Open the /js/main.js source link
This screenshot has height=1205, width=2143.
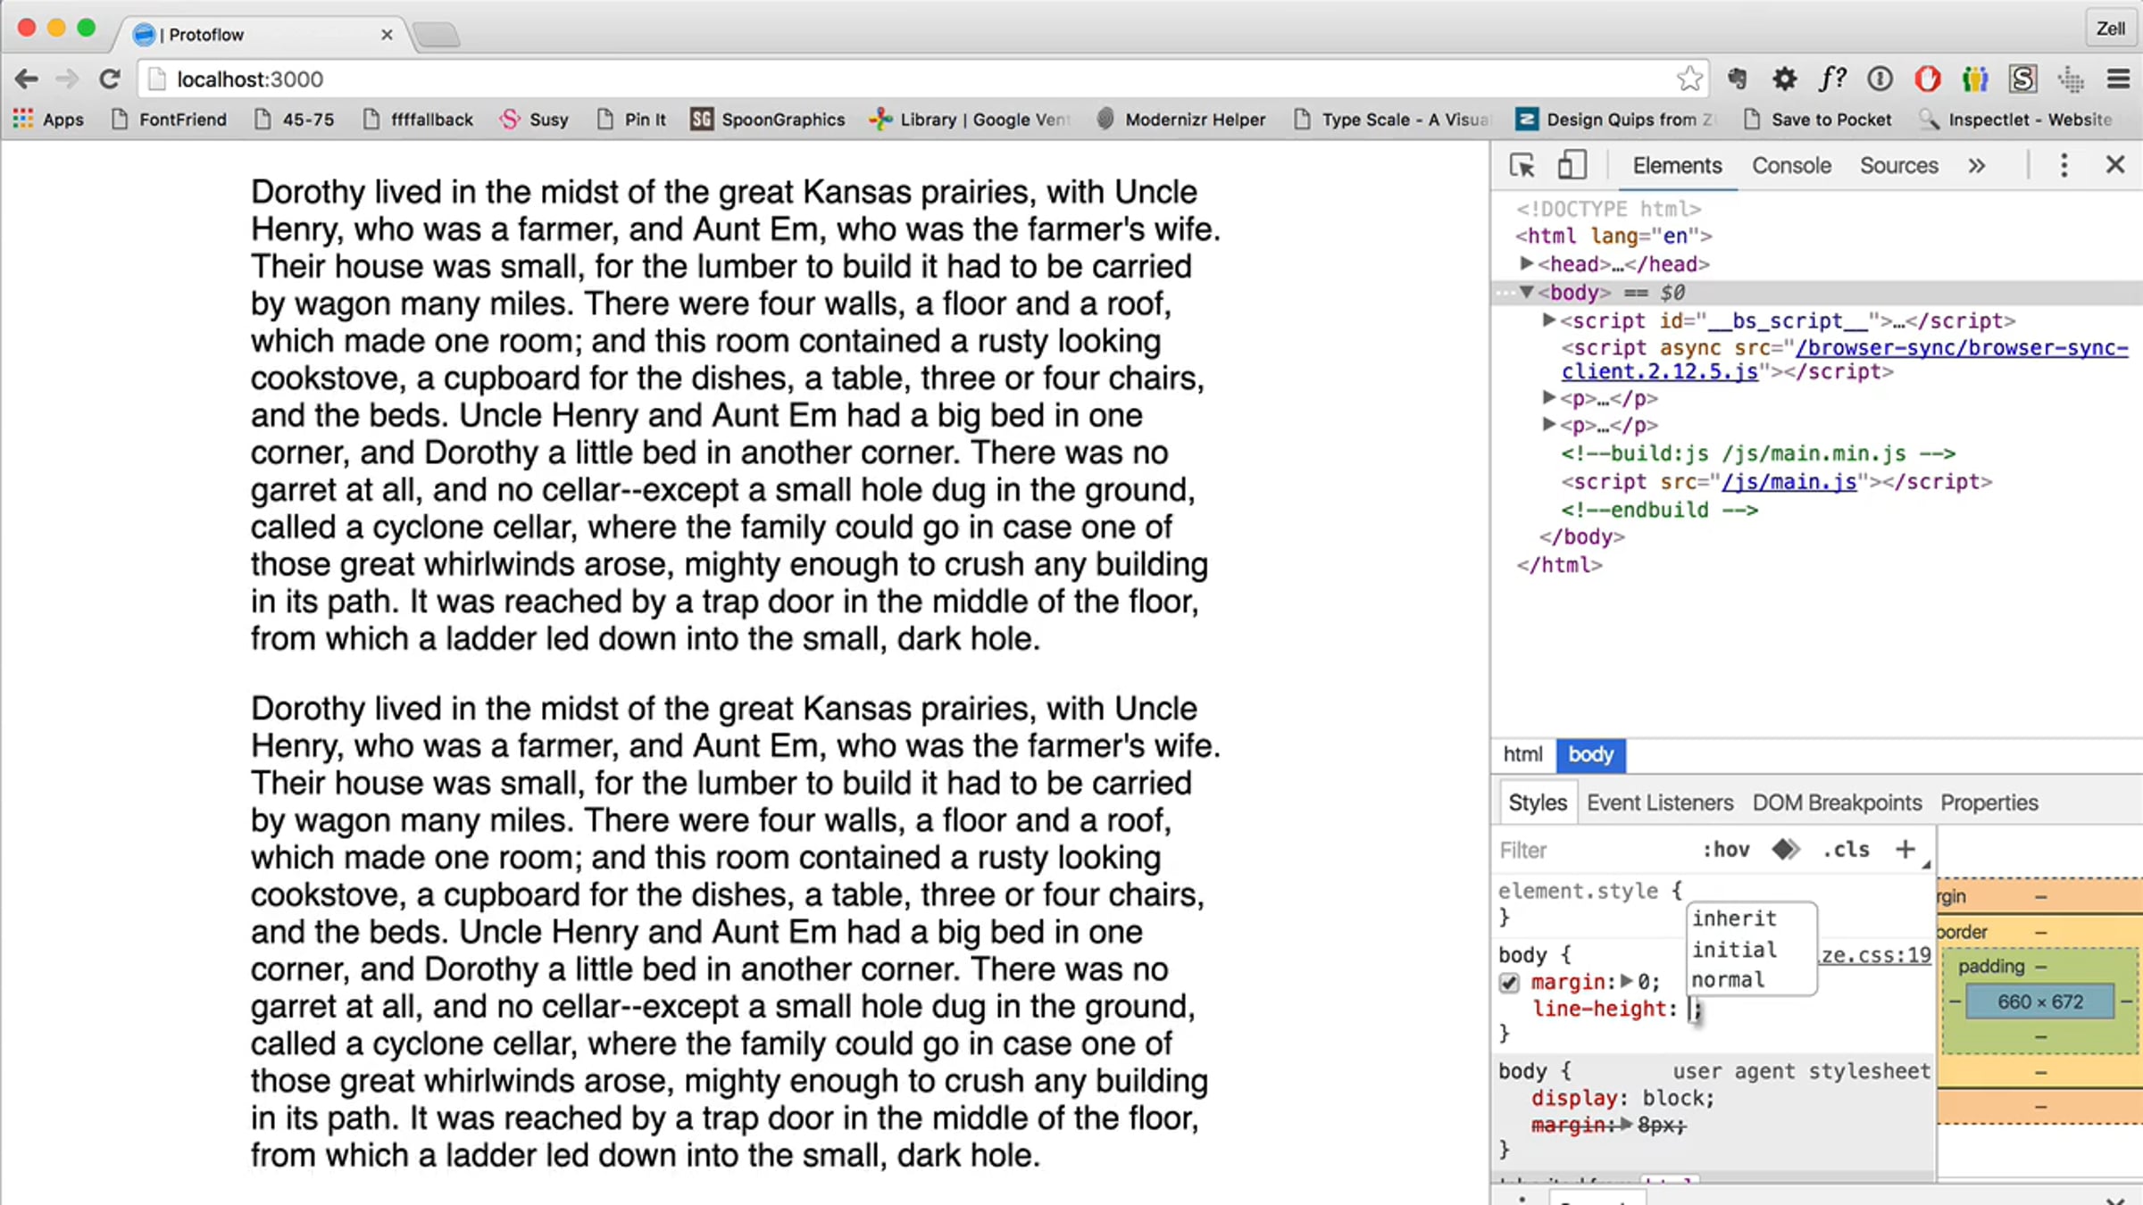[1789, 482]
